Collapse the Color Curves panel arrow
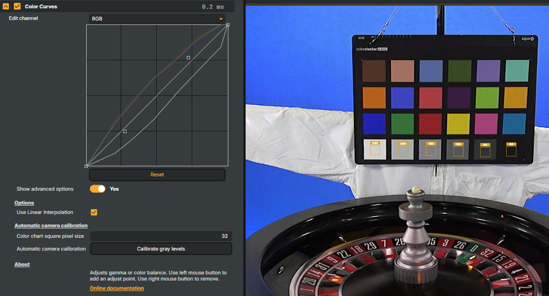This screenshot has width=549, height=296. point(6,6)
